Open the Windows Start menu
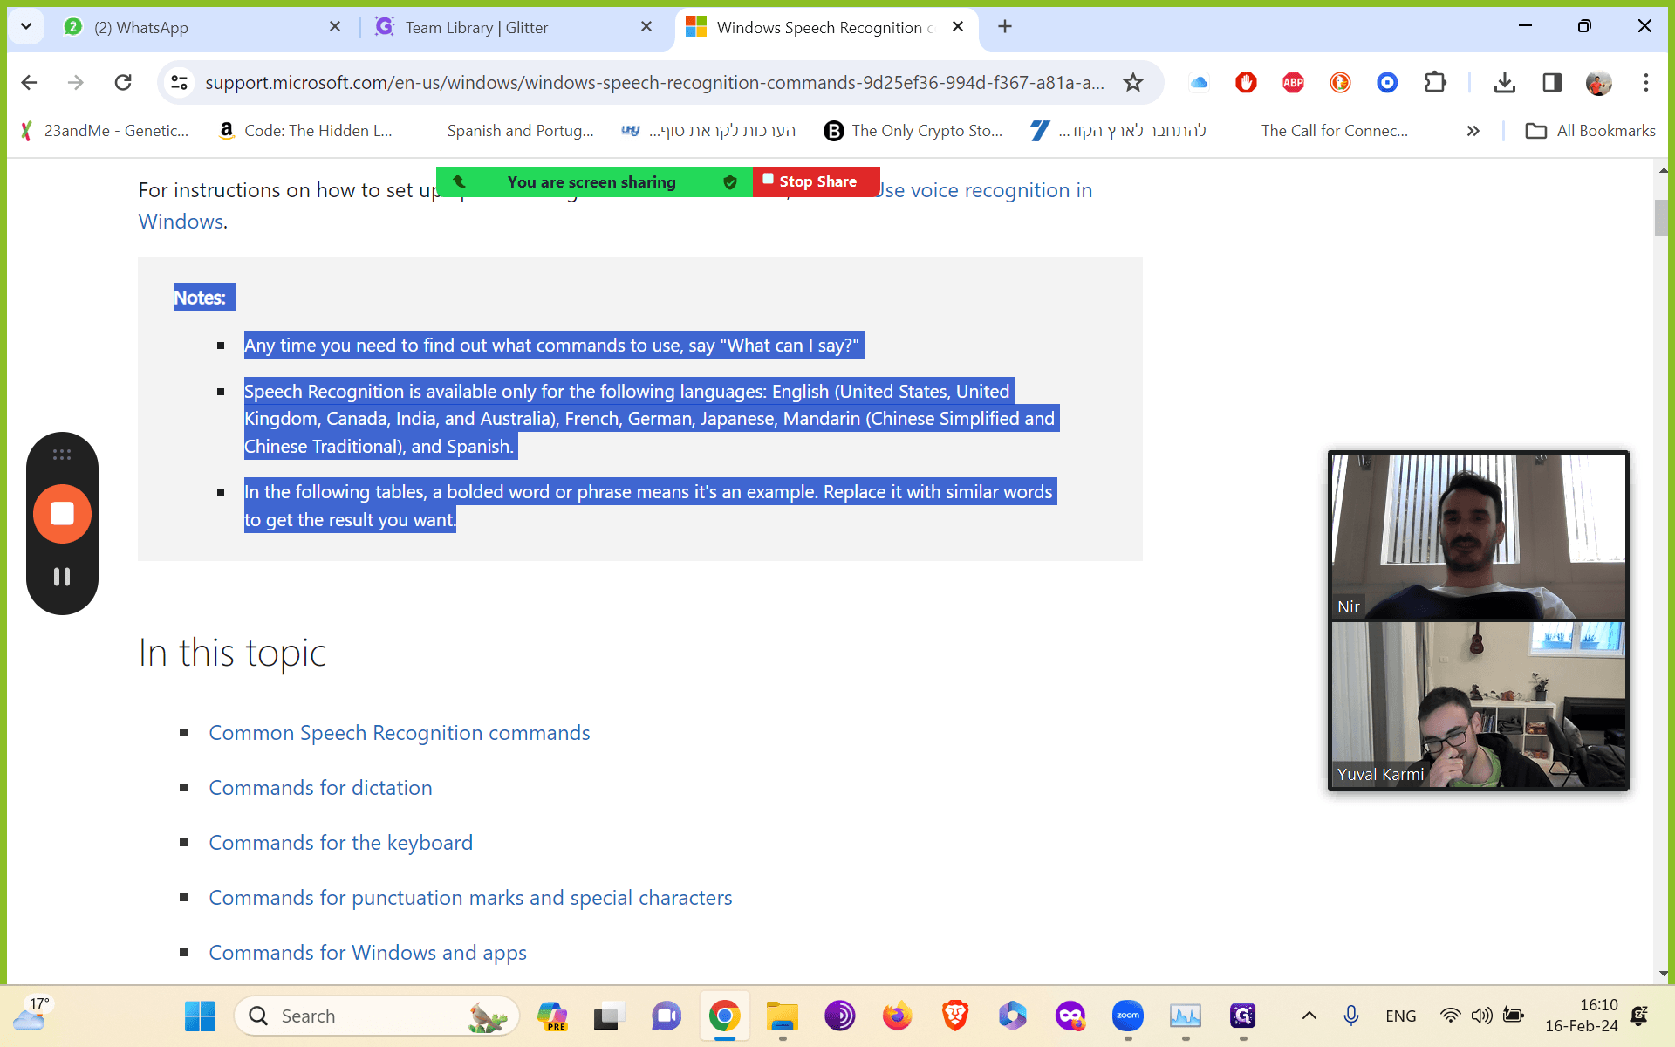1675x1047 pixels. 200,1016
